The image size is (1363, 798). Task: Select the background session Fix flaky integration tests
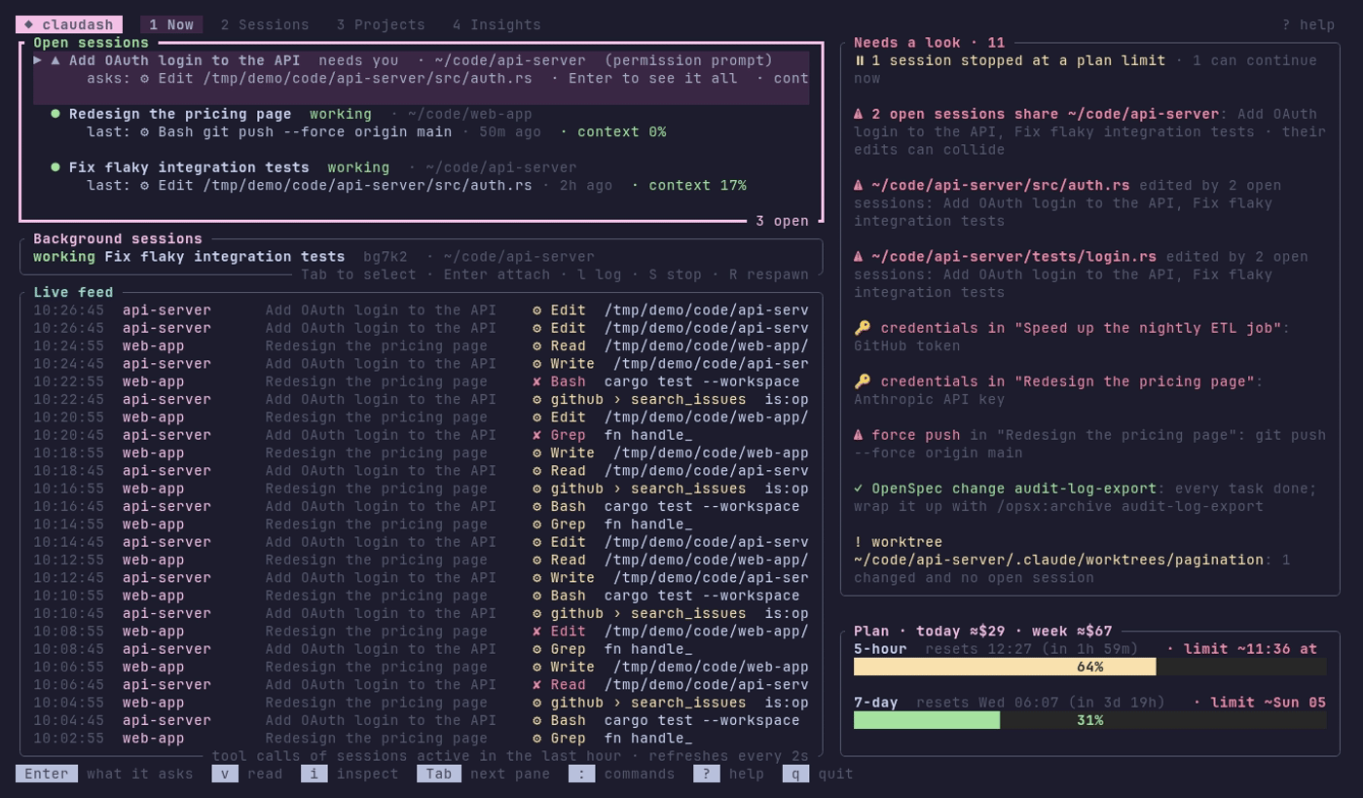[225, 257]
